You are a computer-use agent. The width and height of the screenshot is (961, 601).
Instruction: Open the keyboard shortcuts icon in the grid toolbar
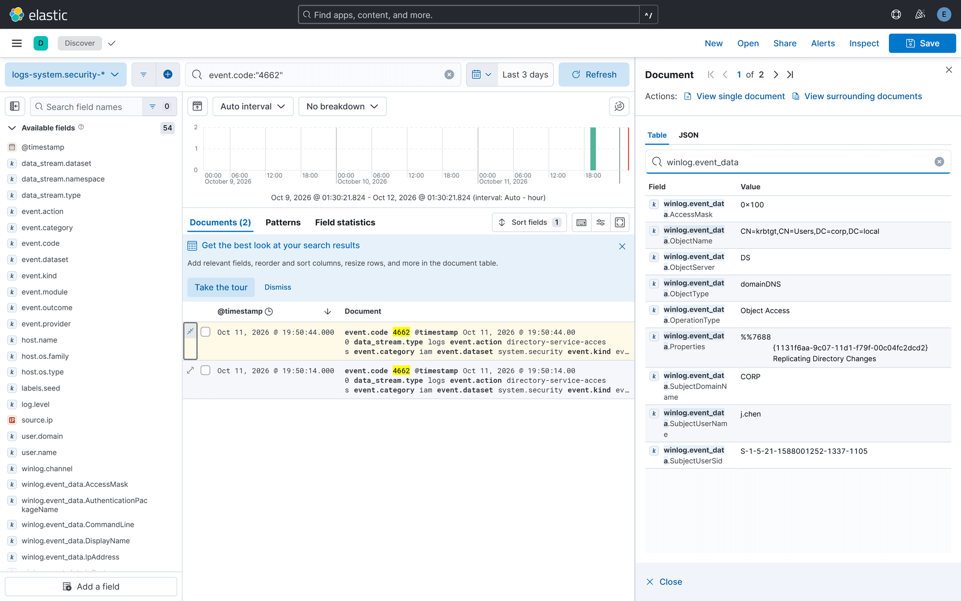581,222
